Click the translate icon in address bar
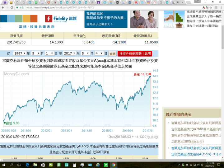The image size is (224, 168). tap(207, 7)
